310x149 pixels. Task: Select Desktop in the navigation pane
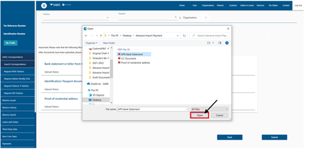(x=97, y=100)
